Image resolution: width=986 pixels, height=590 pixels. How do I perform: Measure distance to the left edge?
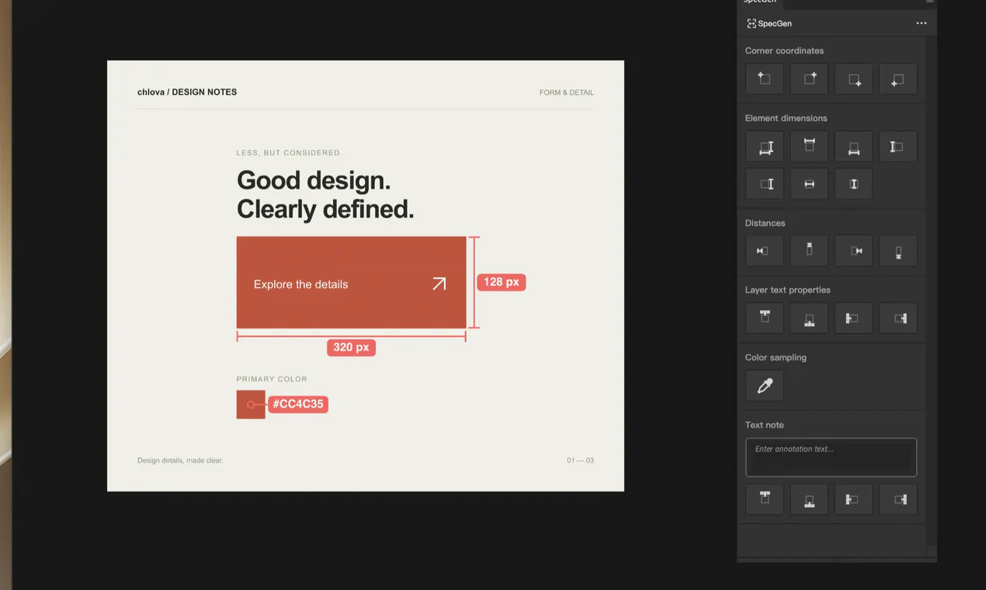point(765,251)
